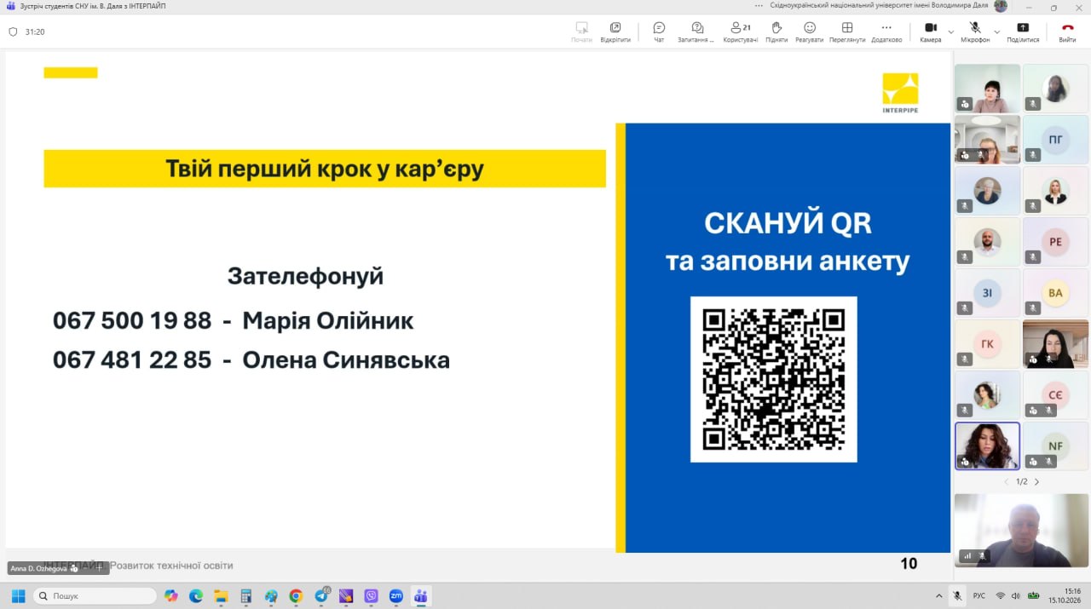Raise hand with Підняти
Viewport: 1091px width, 609px height.
pos(776,32)
